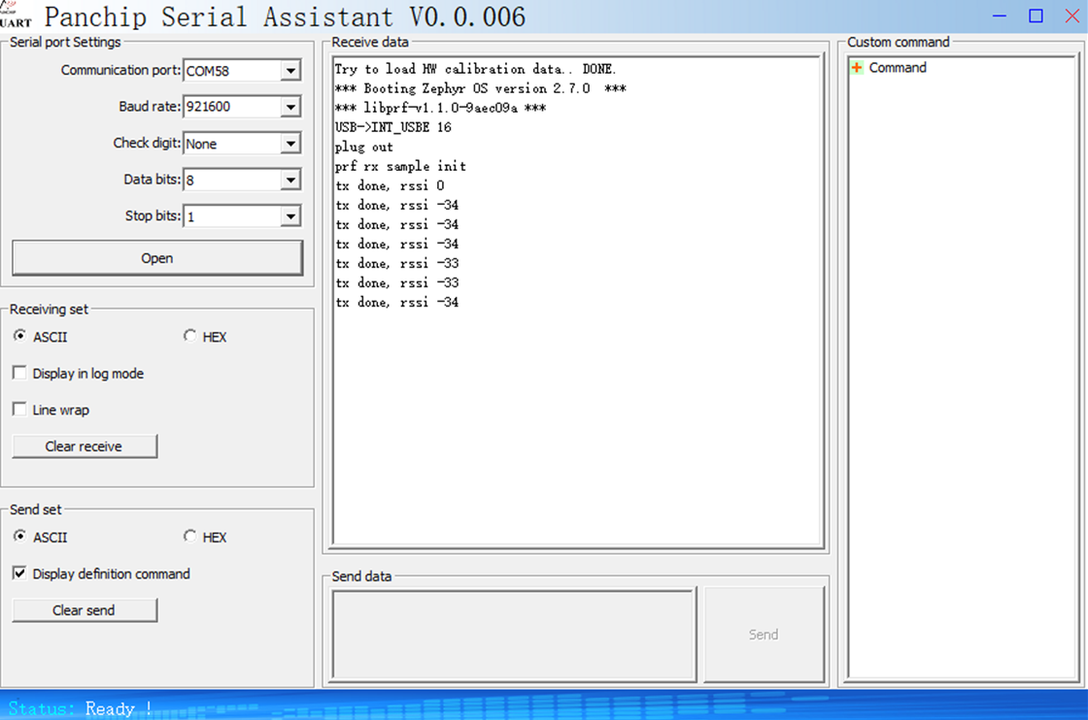The image size is (1088, 720).
Task: Click the 'Status: Ready !' status bar text
Action: coord(80,708)
